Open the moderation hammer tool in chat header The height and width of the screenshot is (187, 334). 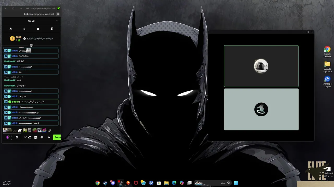[11, 29]
